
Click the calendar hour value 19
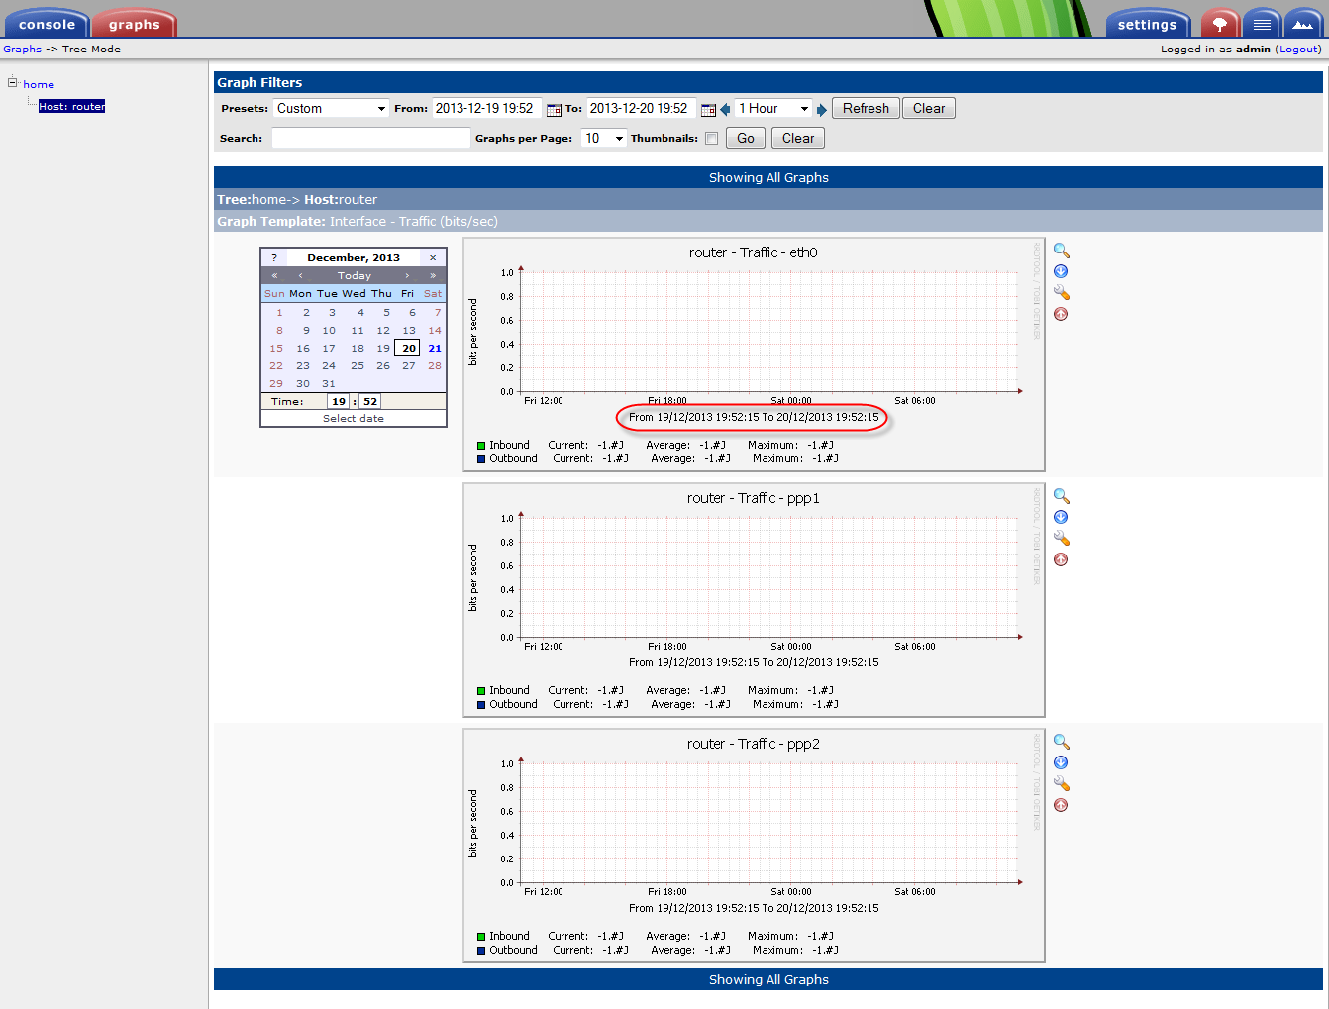coord(339,401)
